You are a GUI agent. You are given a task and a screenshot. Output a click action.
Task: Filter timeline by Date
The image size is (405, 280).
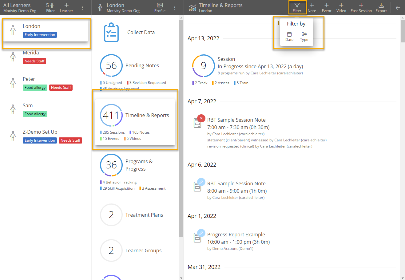click(x=289, y=36)
